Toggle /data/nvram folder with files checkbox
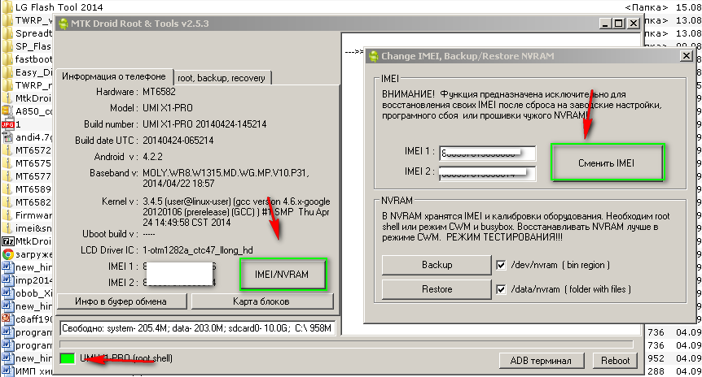Viewport: 702px width, 377px height. tap(501, 289)
